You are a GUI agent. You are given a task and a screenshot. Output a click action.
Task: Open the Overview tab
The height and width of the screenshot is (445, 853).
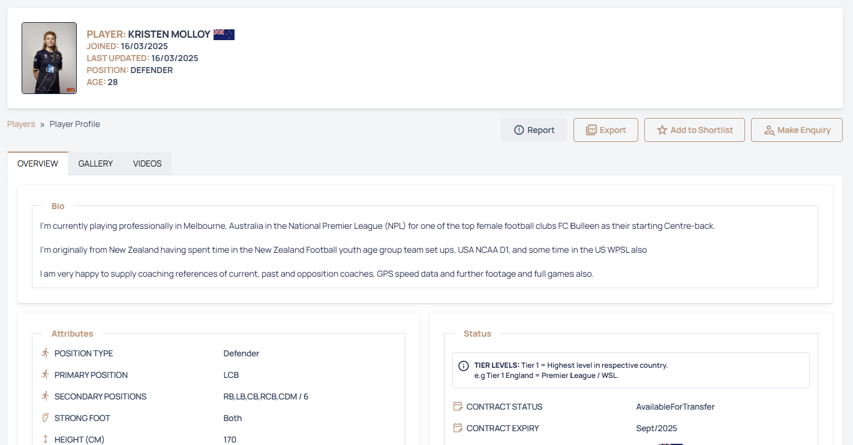[x=38, y=164]
